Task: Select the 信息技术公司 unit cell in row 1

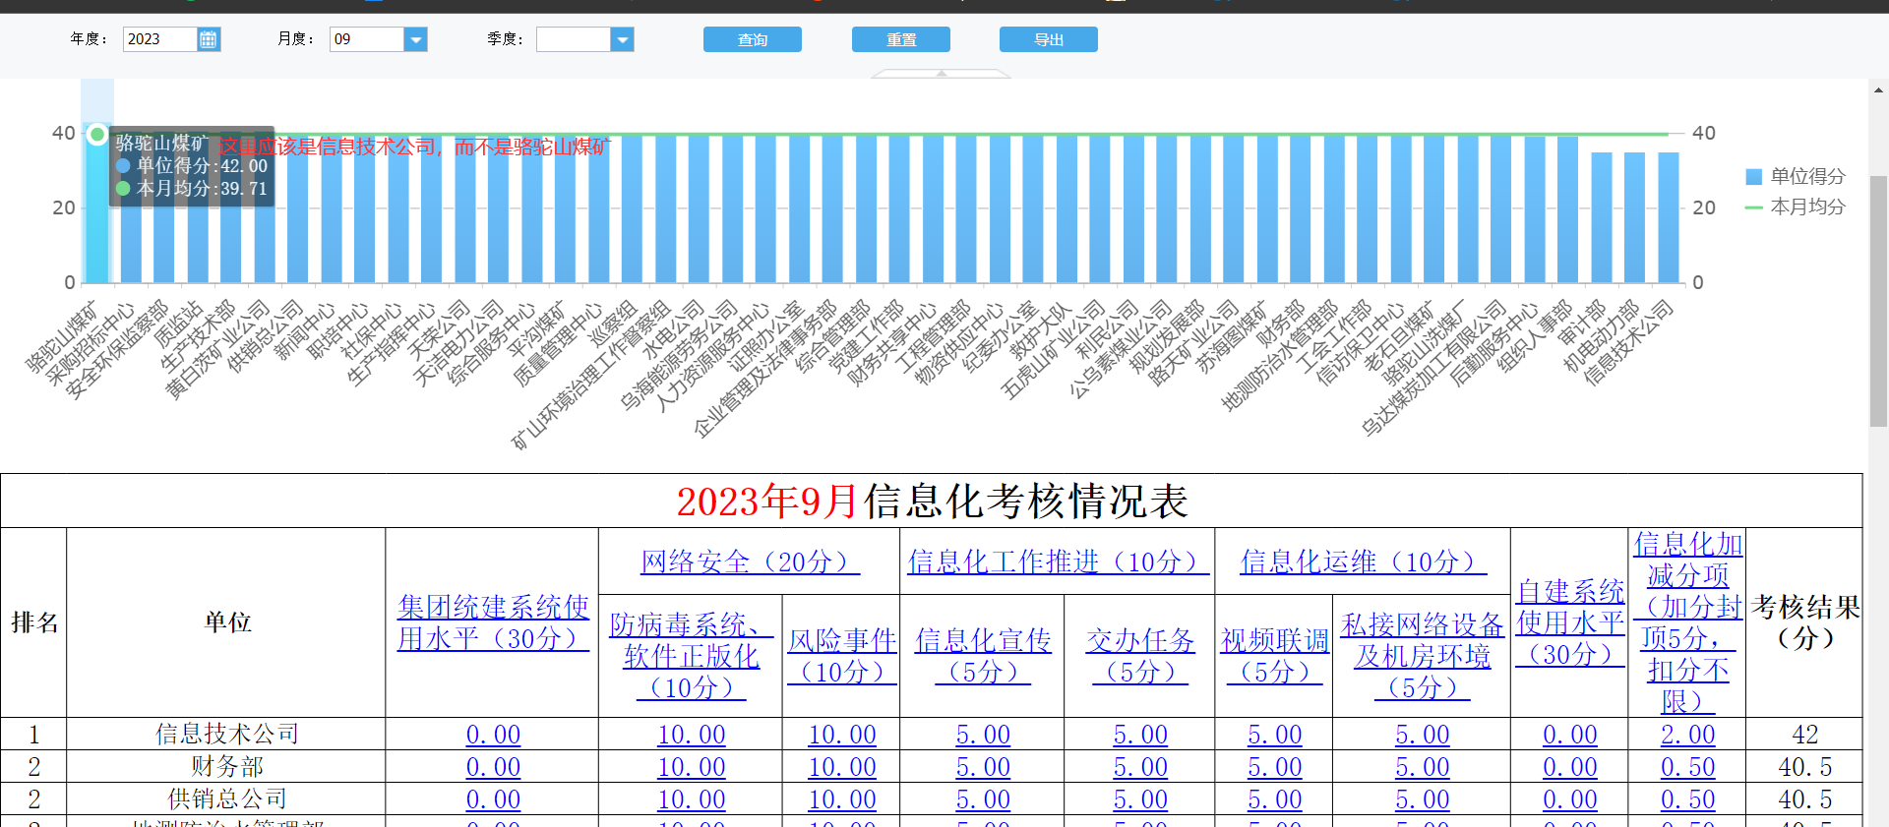Action: coord(226,734)
